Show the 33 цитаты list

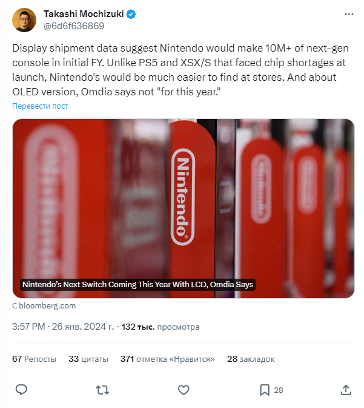[88, 359]
